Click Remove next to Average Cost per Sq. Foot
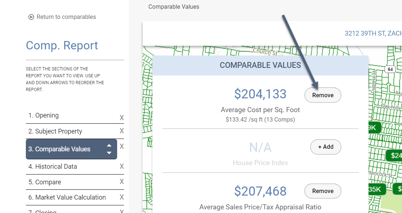This screenshot has width=402, height=213. coord(322,95)
